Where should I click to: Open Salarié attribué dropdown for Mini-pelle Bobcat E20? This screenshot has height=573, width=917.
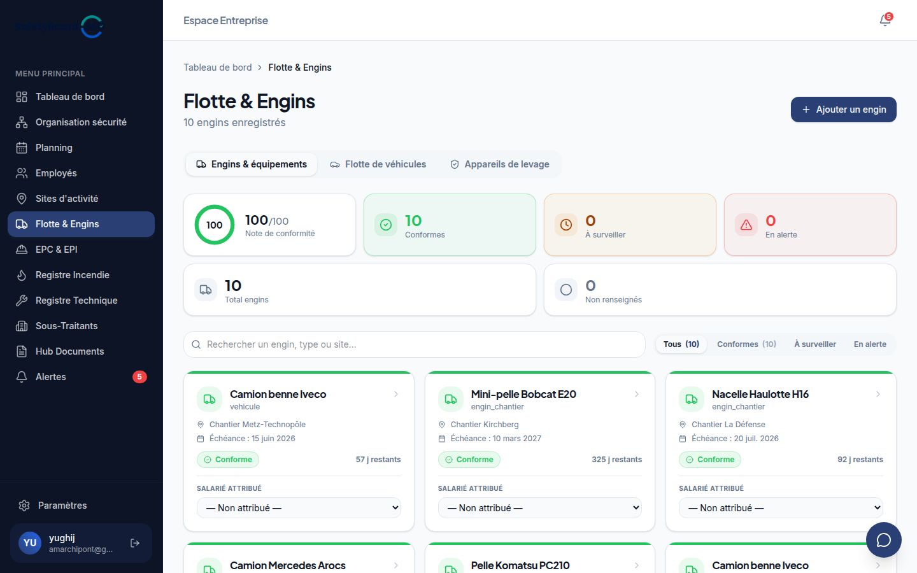(x=540, y=507)
